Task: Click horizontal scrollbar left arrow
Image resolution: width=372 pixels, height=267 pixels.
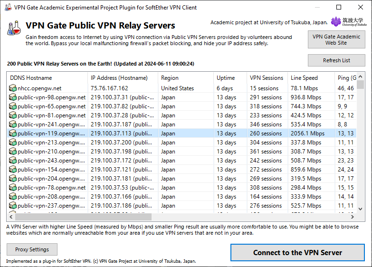Action: click(11, 217)
